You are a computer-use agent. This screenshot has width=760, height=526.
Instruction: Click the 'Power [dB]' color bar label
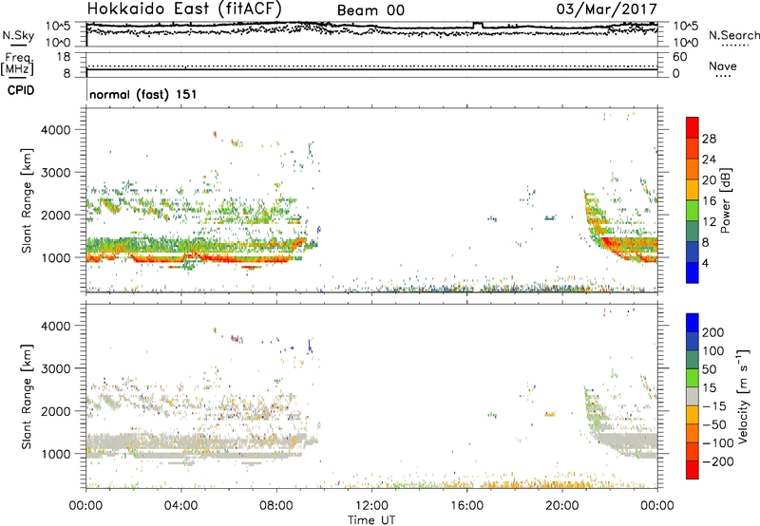pos(726,200)
